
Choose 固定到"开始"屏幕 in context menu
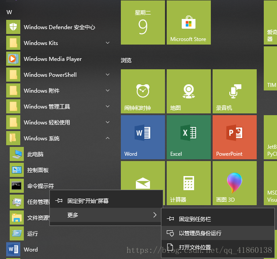pyautogui.click(x=106, y=201)
